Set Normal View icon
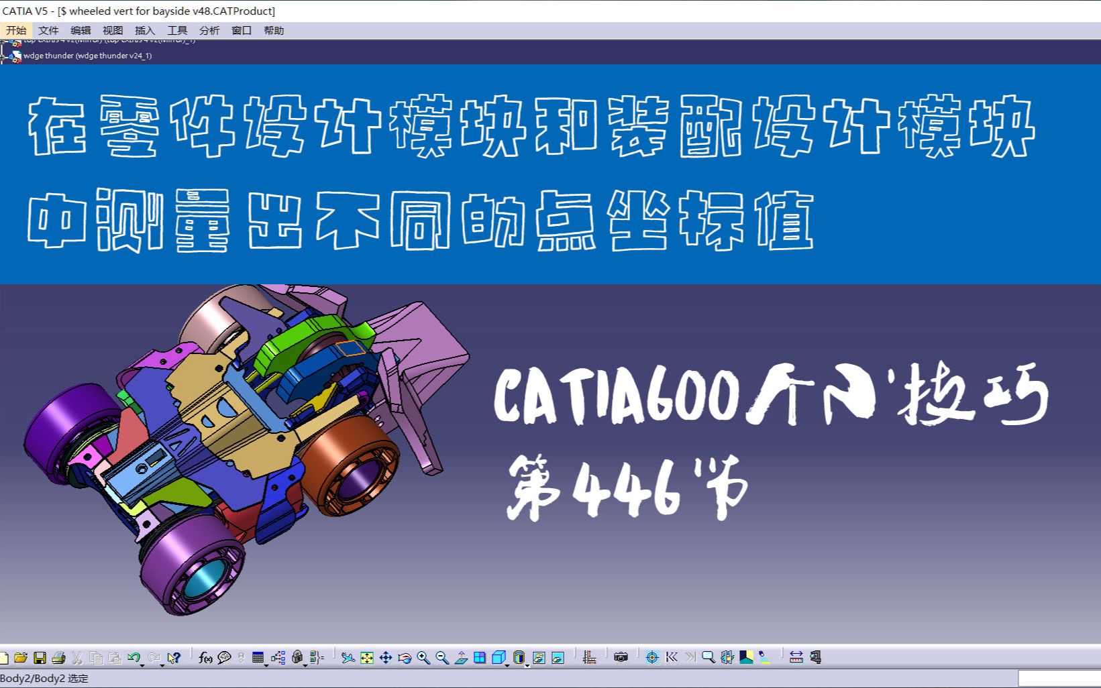Viewport: 1101px width, 688px height. [460, 658]
